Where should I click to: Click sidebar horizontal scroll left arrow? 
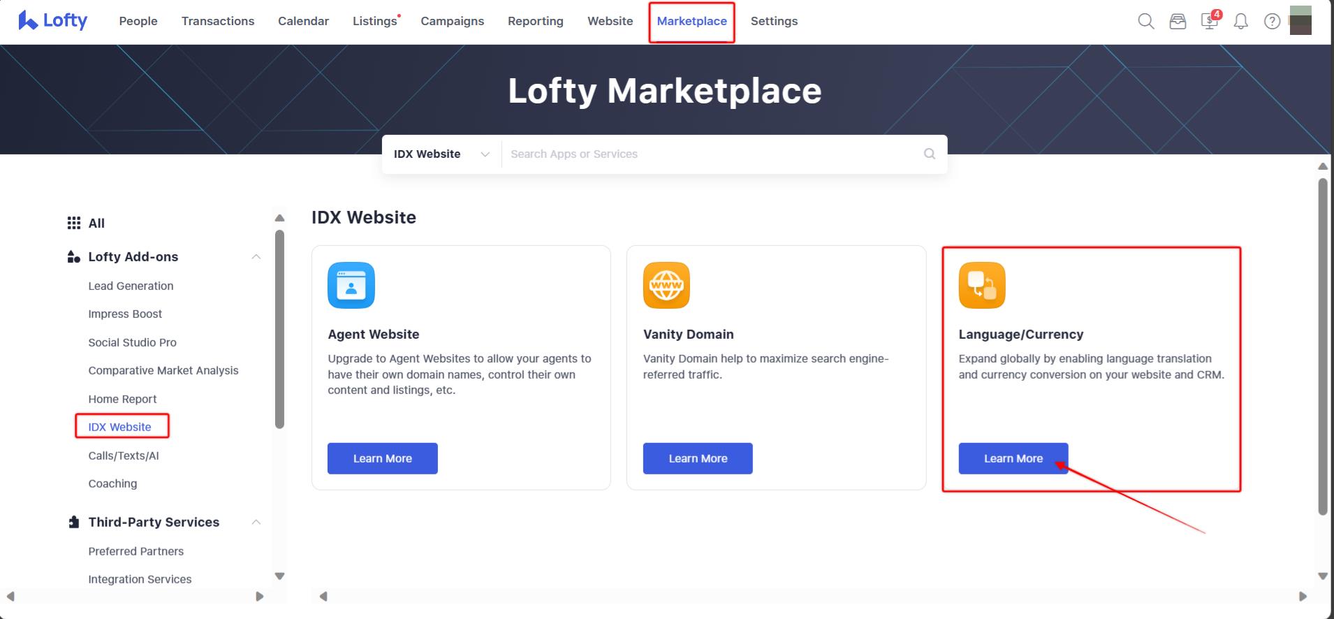click(x=10, y=597)
